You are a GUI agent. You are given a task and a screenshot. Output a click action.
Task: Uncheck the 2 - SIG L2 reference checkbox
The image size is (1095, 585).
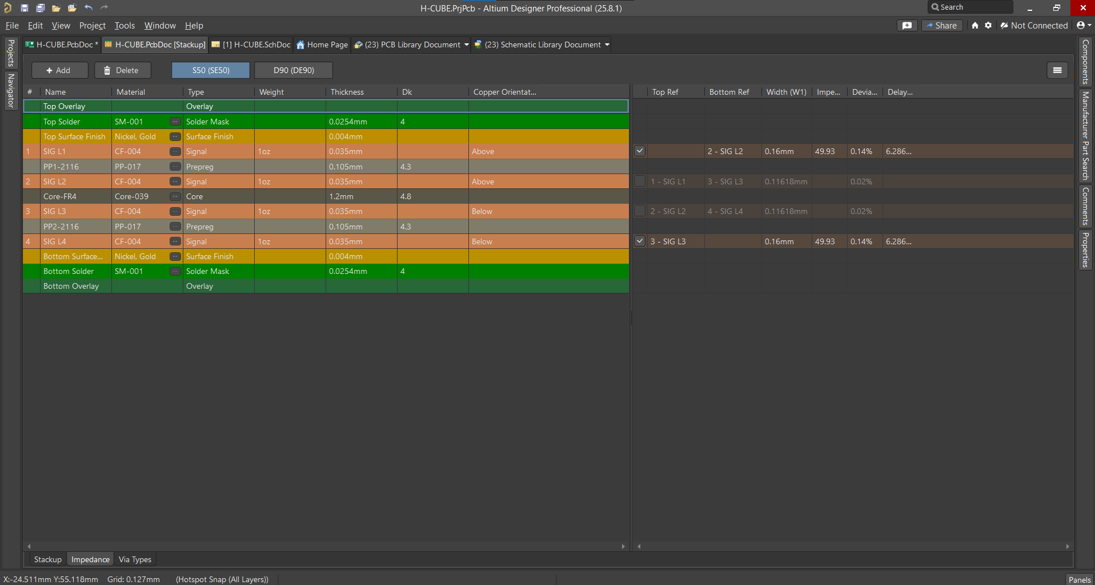[x=640, y=151]
